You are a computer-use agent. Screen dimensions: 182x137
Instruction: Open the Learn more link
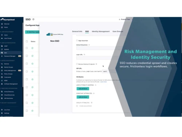click(x=103, y=82)
